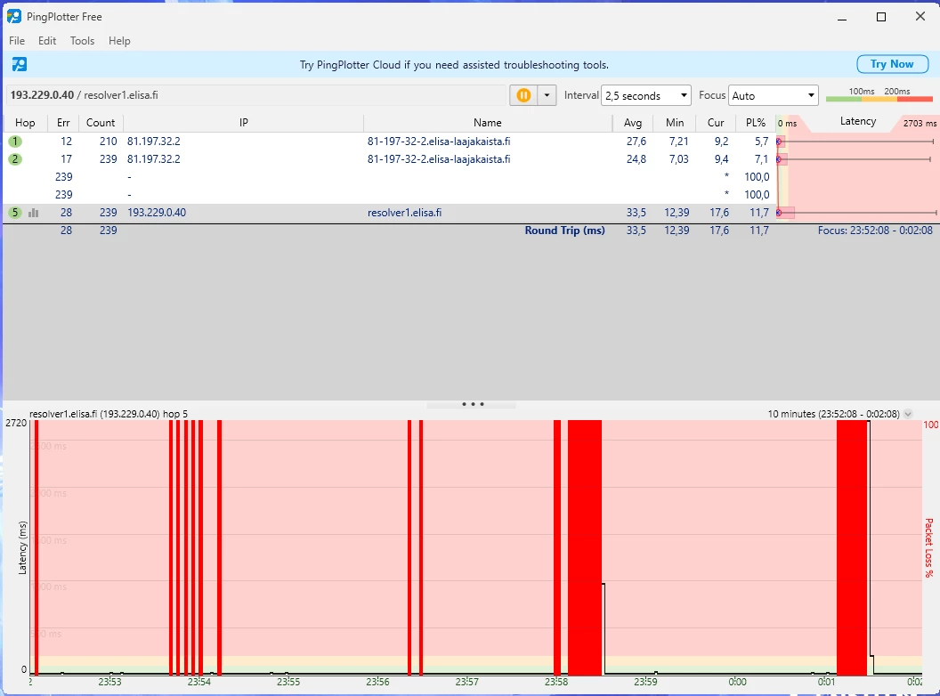Click the target address field 193.229.0.40

pos(256,95)
